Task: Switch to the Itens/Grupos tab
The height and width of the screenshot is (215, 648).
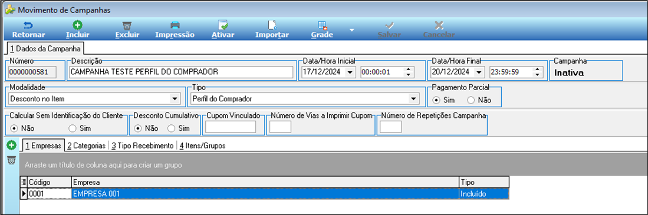Action: coord(202,145)
